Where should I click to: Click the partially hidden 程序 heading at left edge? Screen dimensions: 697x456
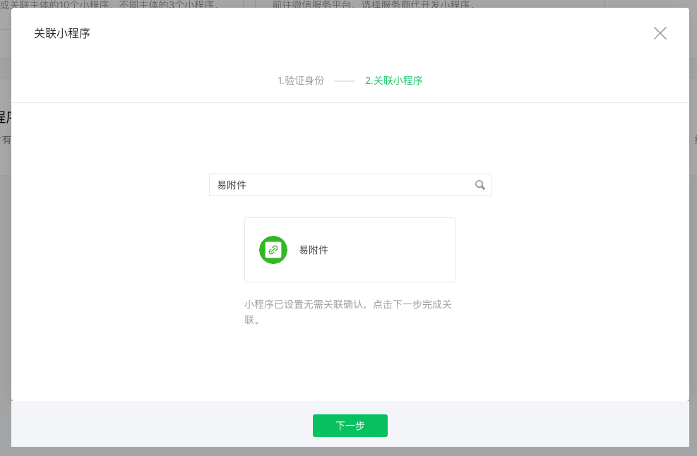[x=5, y=117]
